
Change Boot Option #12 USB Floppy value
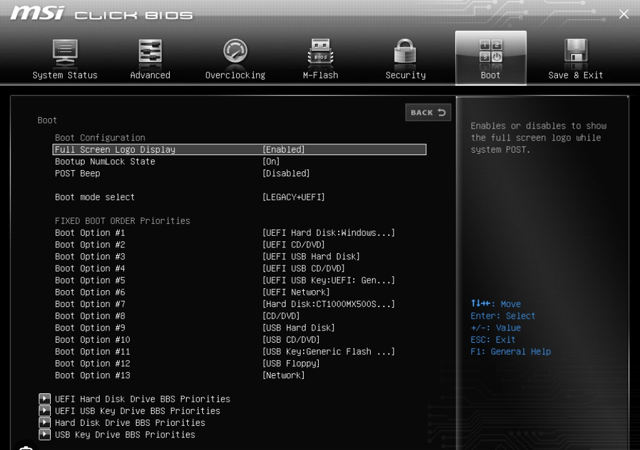point(291,363)
